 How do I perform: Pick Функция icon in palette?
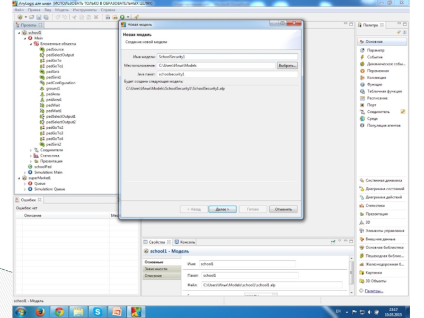(363, 84)
